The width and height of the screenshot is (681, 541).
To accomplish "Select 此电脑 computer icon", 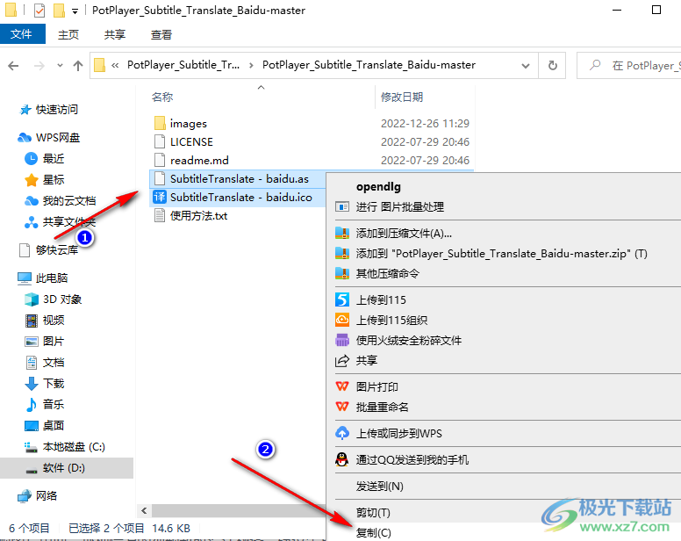I will [25, 278].
